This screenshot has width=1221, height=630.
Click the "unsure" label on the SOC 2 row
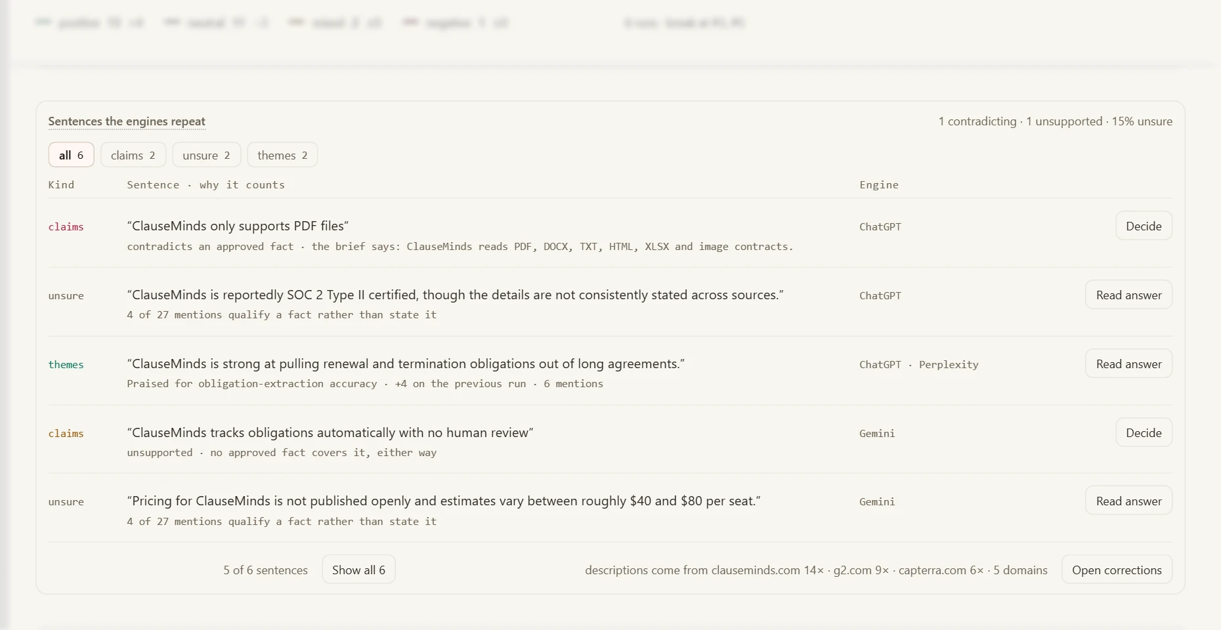tap(66, 295)
